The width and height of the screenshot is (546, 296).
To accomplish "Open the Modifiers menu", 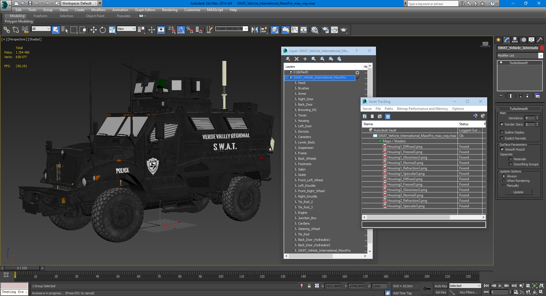I will [98, 10].
